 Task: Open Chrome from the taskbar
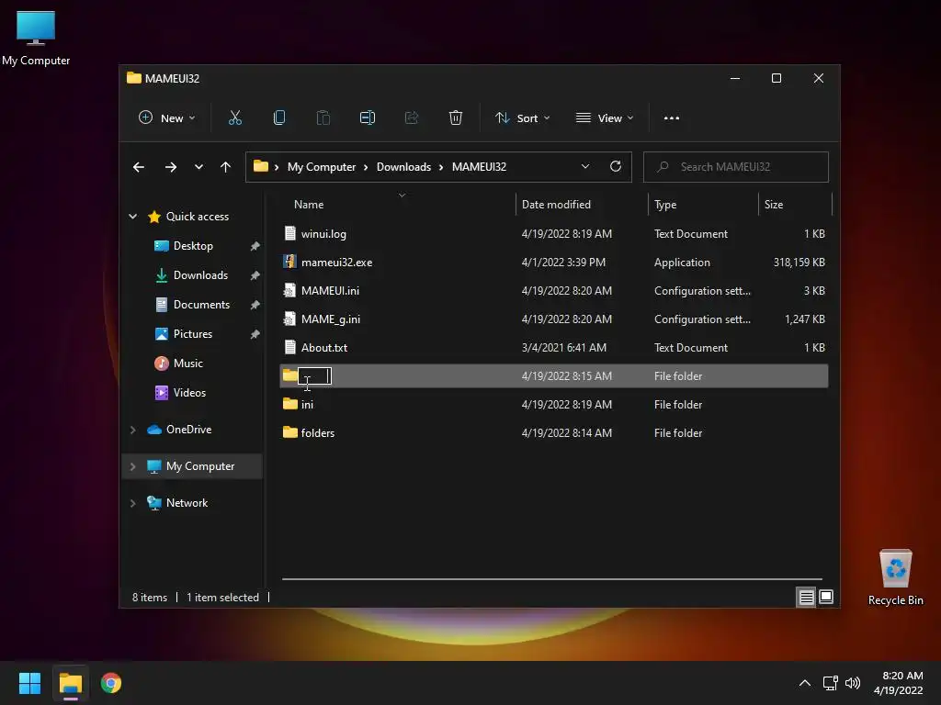pos(111,683)
